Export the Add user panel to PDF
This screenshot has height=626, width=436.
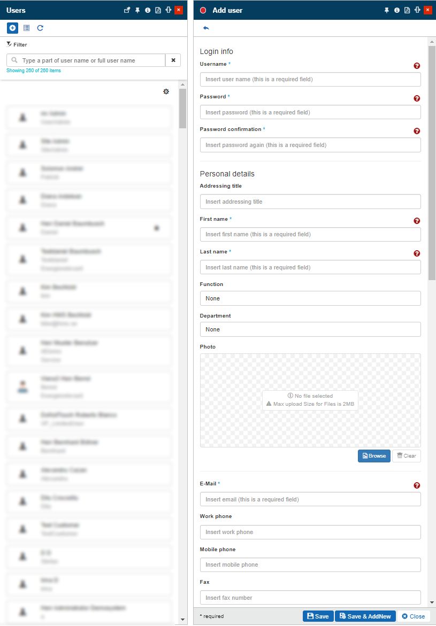[x=407, y=10]
